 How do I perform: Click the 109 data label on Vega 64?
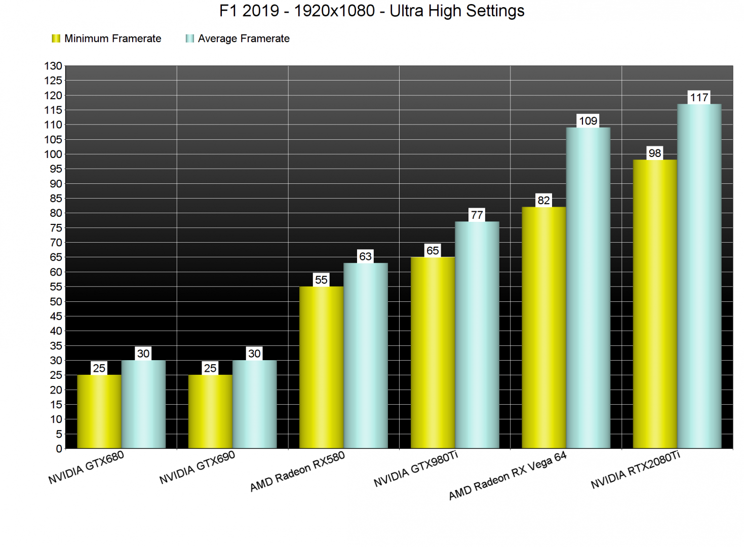point(588,121)
